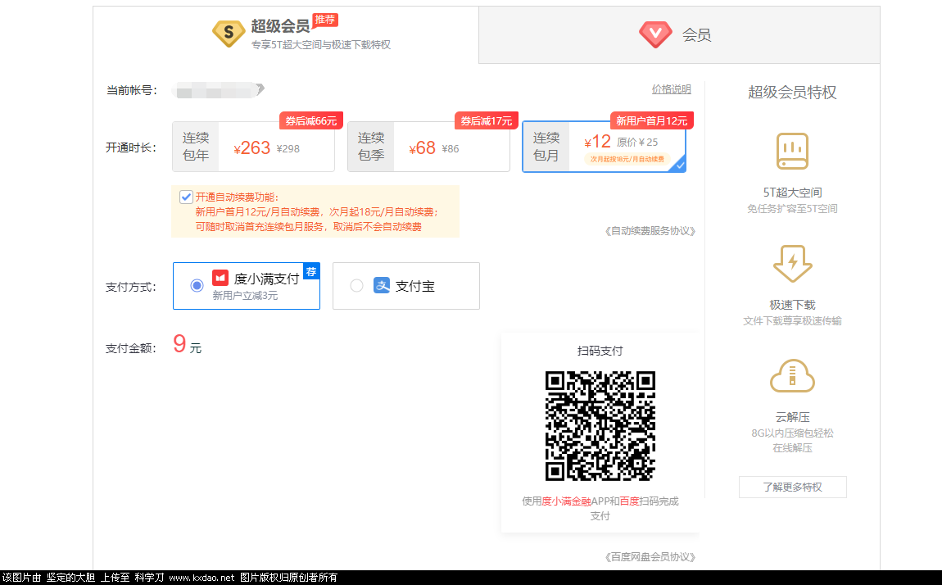Viewport: 942px width, 585px height.
Task: Open the 《百度网盘会员协议》 link
Action: pos(650,557)
